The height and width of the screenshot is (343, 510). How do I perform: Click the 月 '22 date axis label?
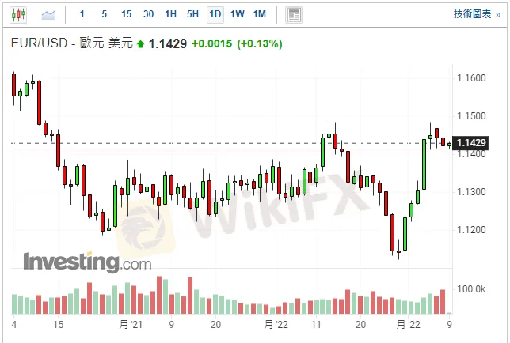[x=274, y=325]
